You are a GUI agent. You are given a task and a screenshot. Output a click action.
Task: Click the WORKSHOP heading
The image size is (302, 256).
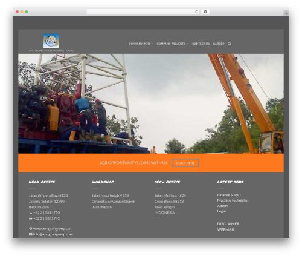[103, 182]
